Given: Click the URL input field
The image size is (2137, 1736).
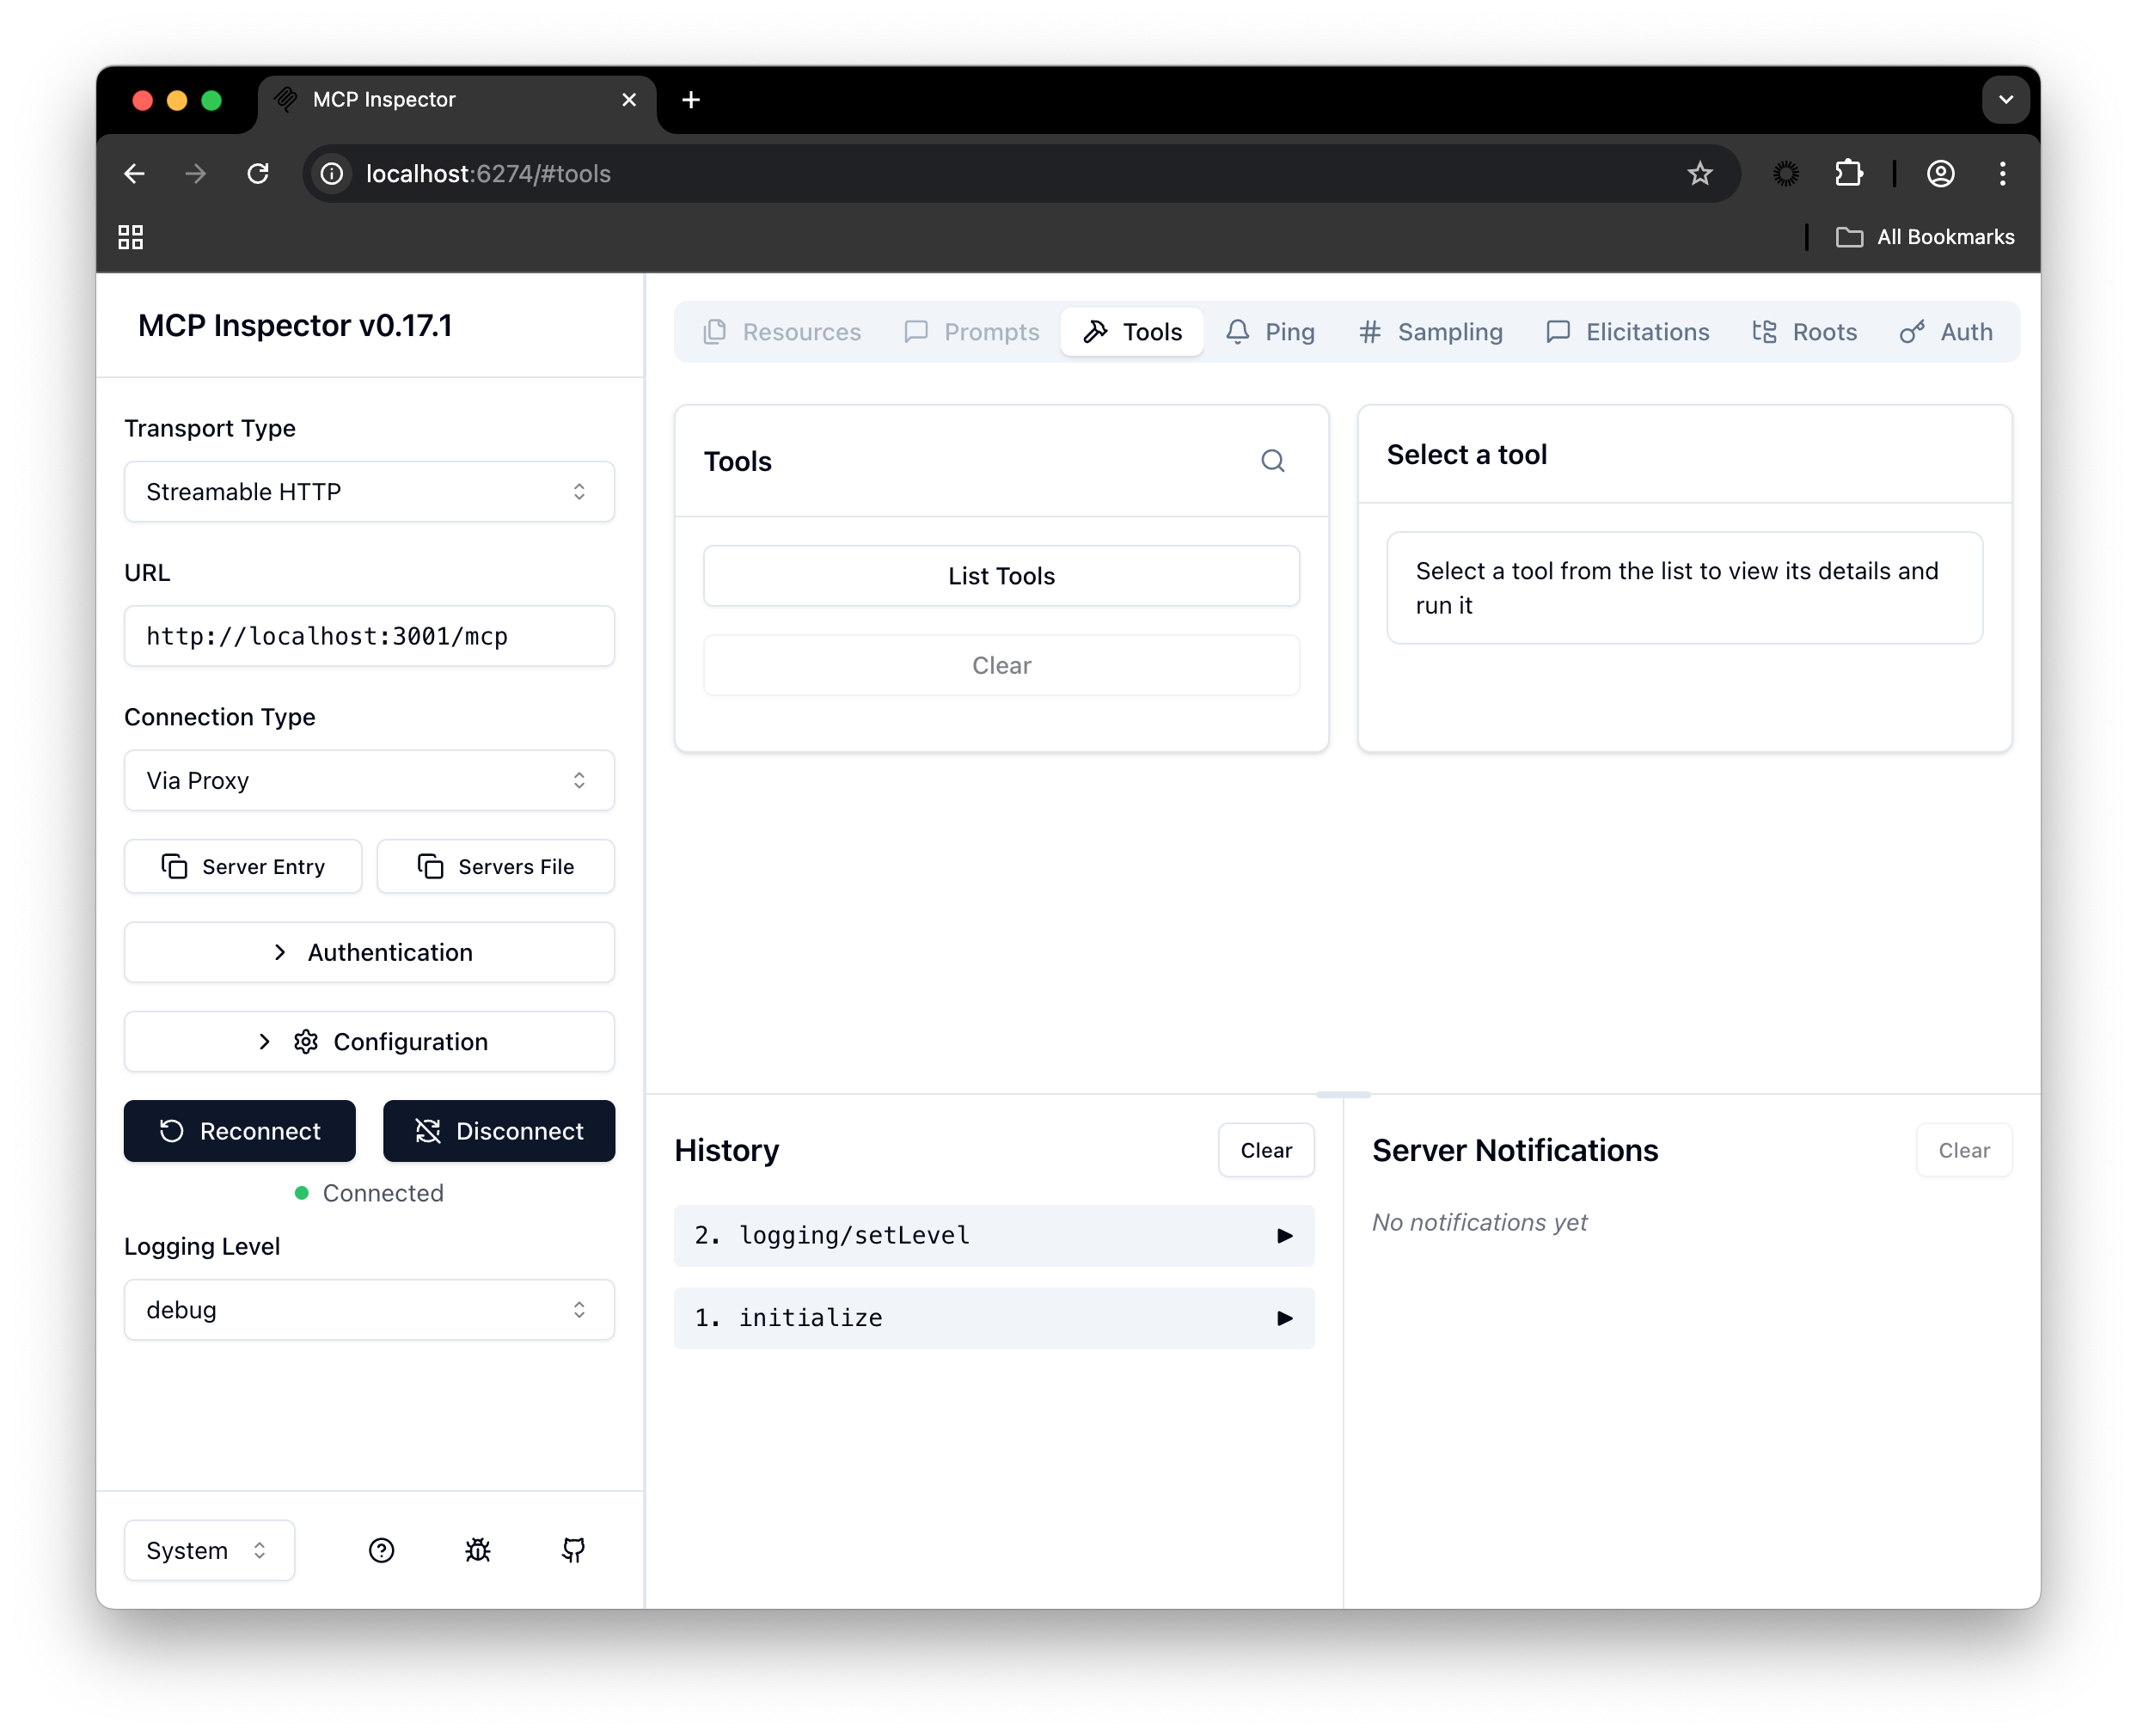Looking at the screenshot, I should (369, 636).
